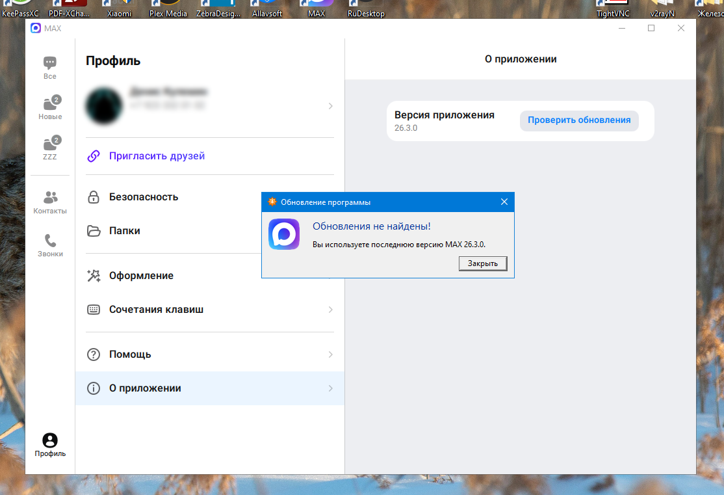Screen dimensions: 724x495
Task: Expand the О приложении chevron arrow
Action: [331, 388]
